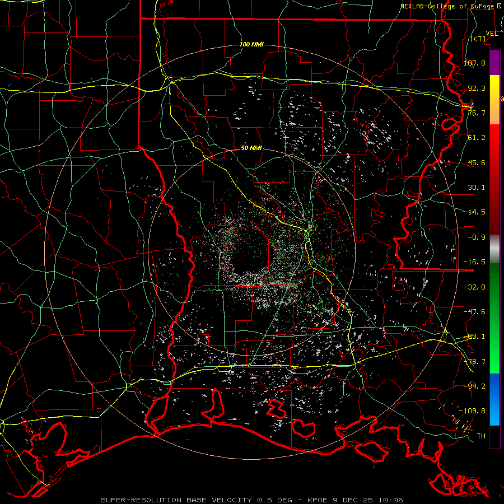The image size is (504, 504).
Task: Click the VEL legend title
Action: (x=492, y=34)
